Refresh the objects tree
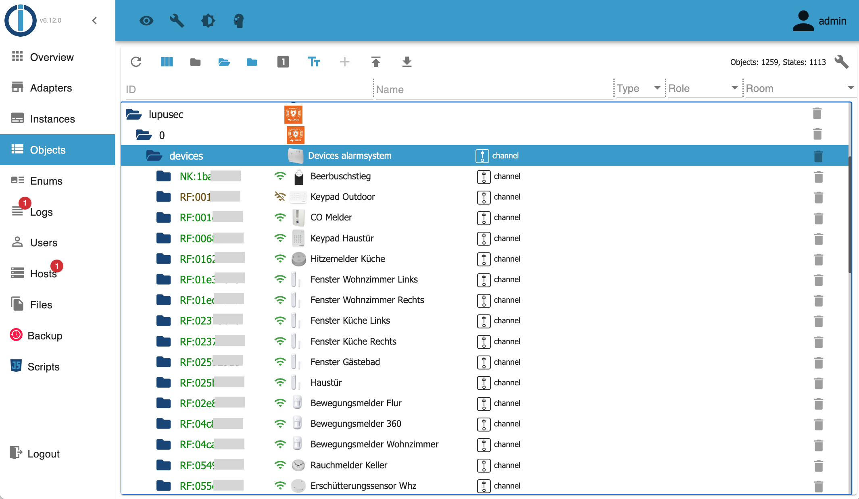This screenshot has width=859, height=499. pos(136,62)
